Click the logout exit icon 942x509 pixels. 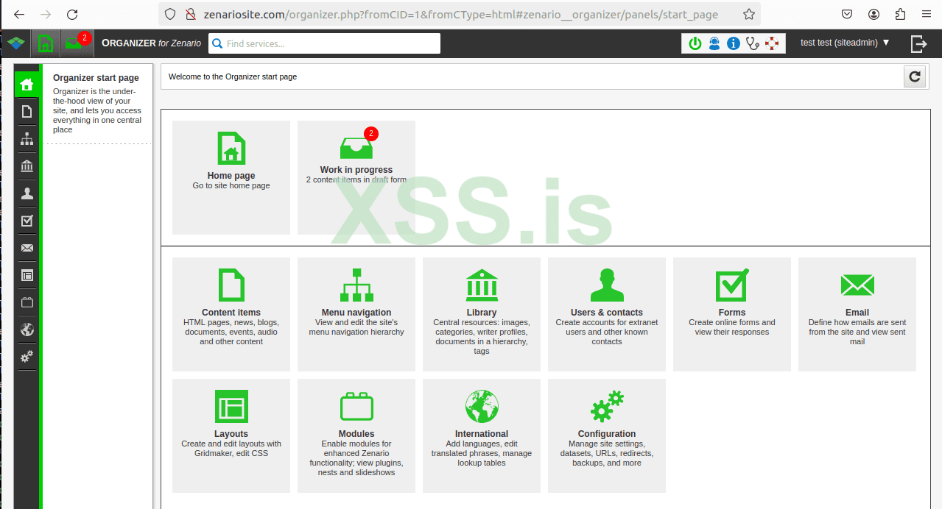[918, 44]
